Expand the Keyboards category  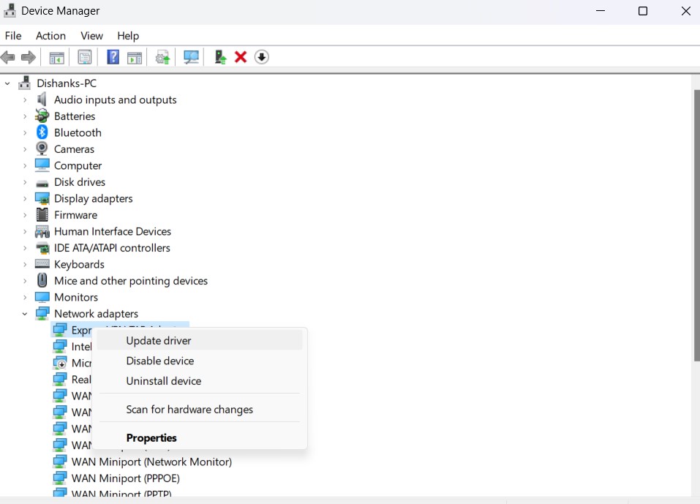(25, 264)
